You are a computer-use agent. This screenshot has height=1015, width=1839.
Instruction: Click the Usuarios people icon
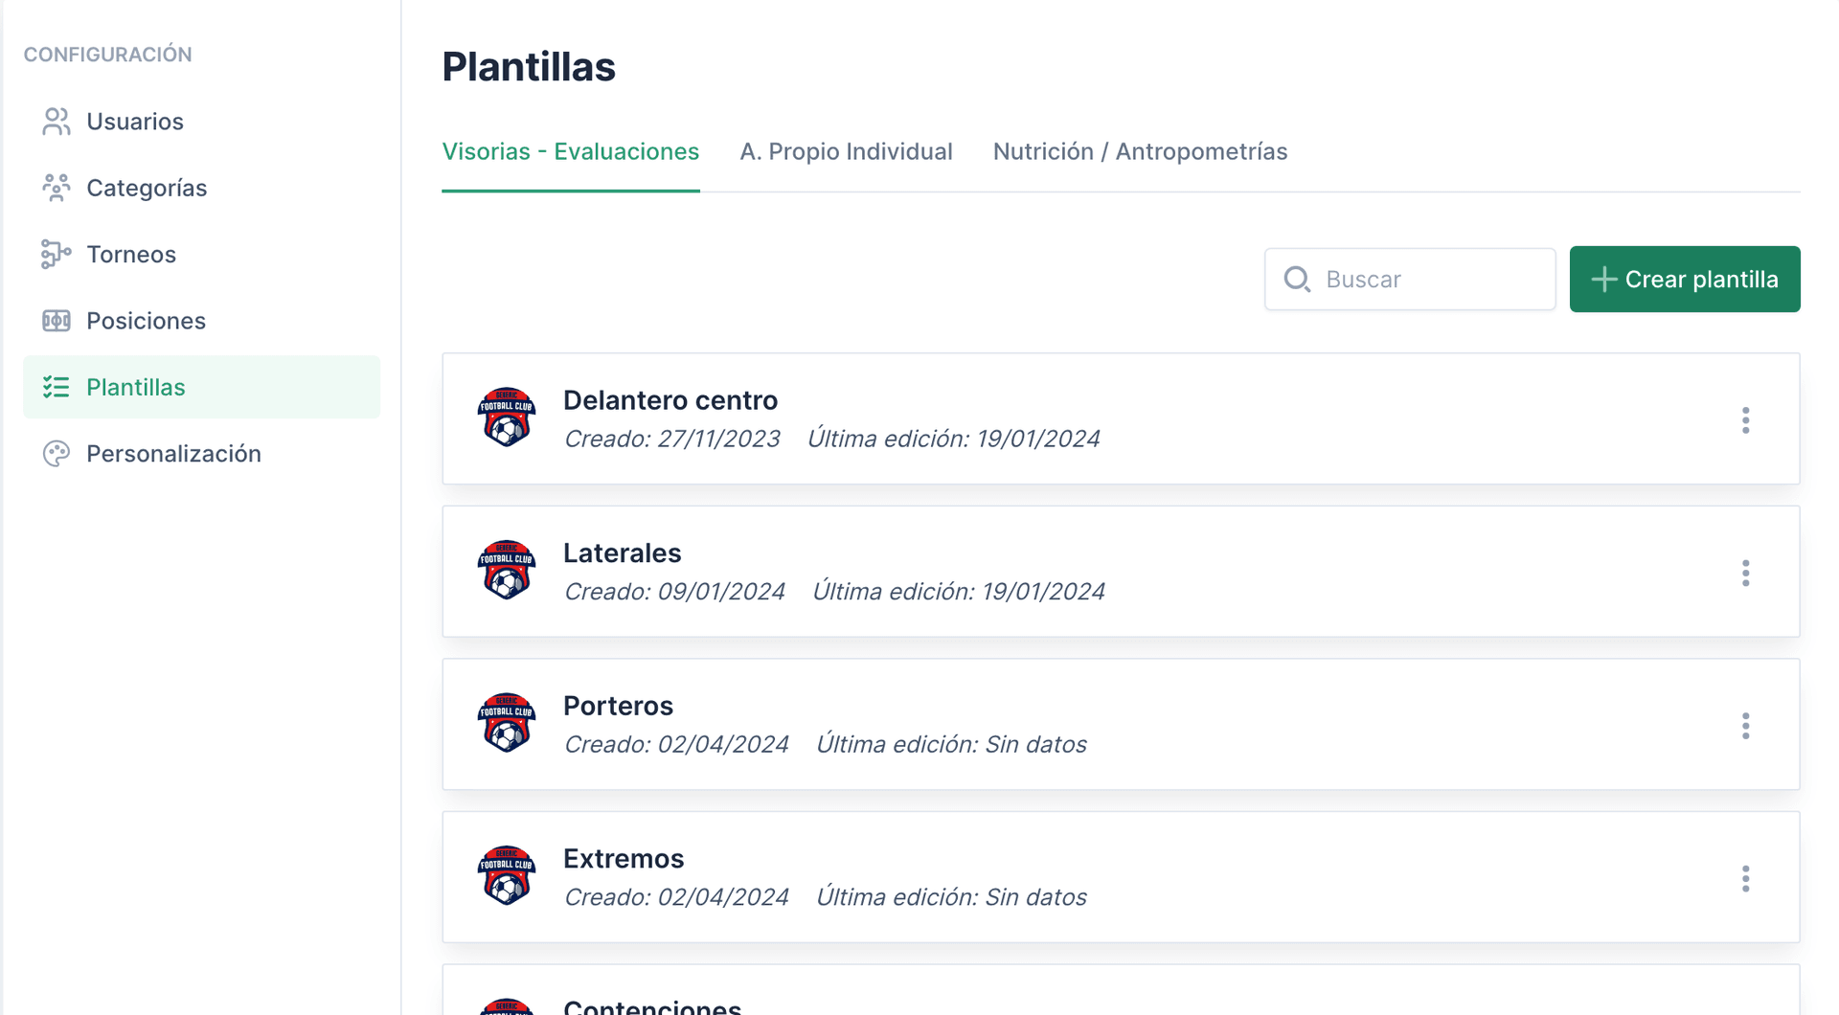tap(56, 122)
